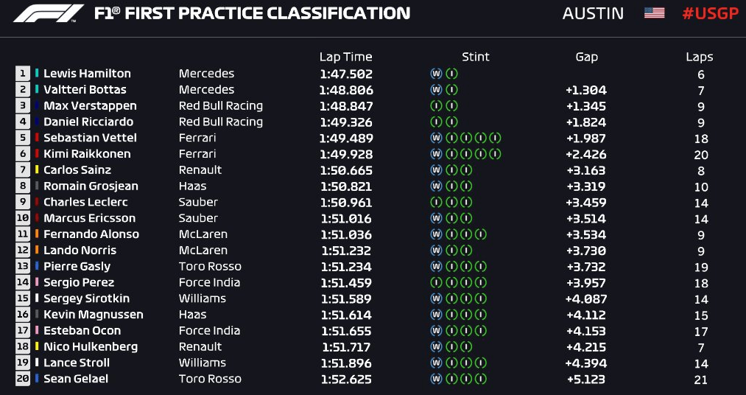
Task: Click the position 1 number box
Action: [x=23, y=74]
